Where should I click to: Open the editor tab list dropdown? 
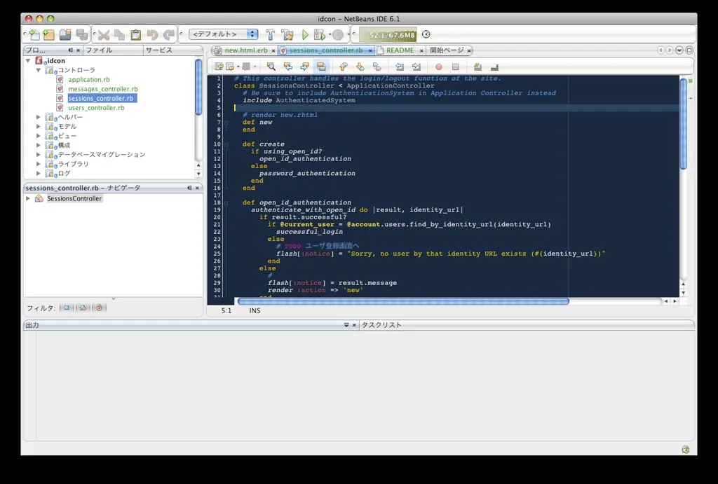(679, 50)
